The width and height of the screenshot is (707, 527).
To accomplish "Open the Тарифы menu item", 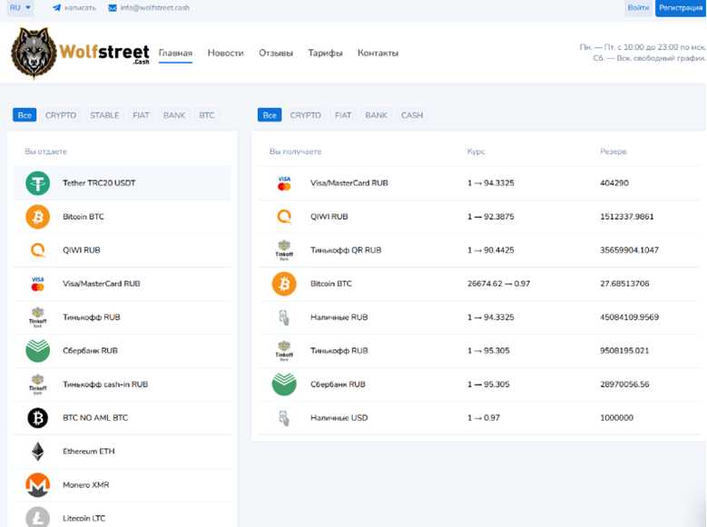I will pos(325,54).
